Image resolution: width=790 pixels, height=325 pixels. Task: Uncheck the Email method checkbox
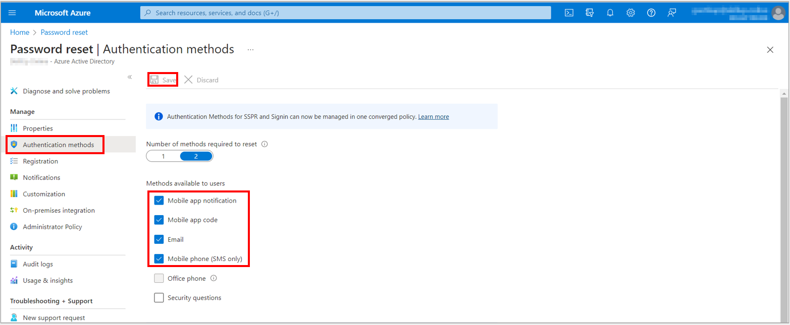(159, 239)
